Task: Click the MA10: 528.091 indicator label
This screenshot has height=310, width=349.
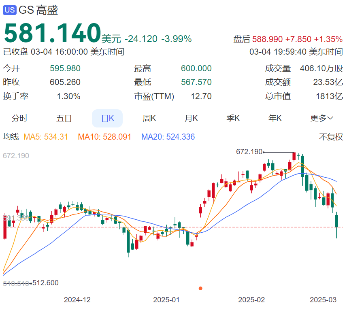Action: 104,137
